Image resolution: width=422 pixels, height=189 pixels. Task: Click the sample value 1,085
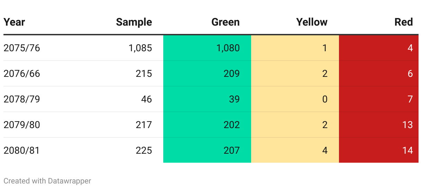tap(140, 48)
